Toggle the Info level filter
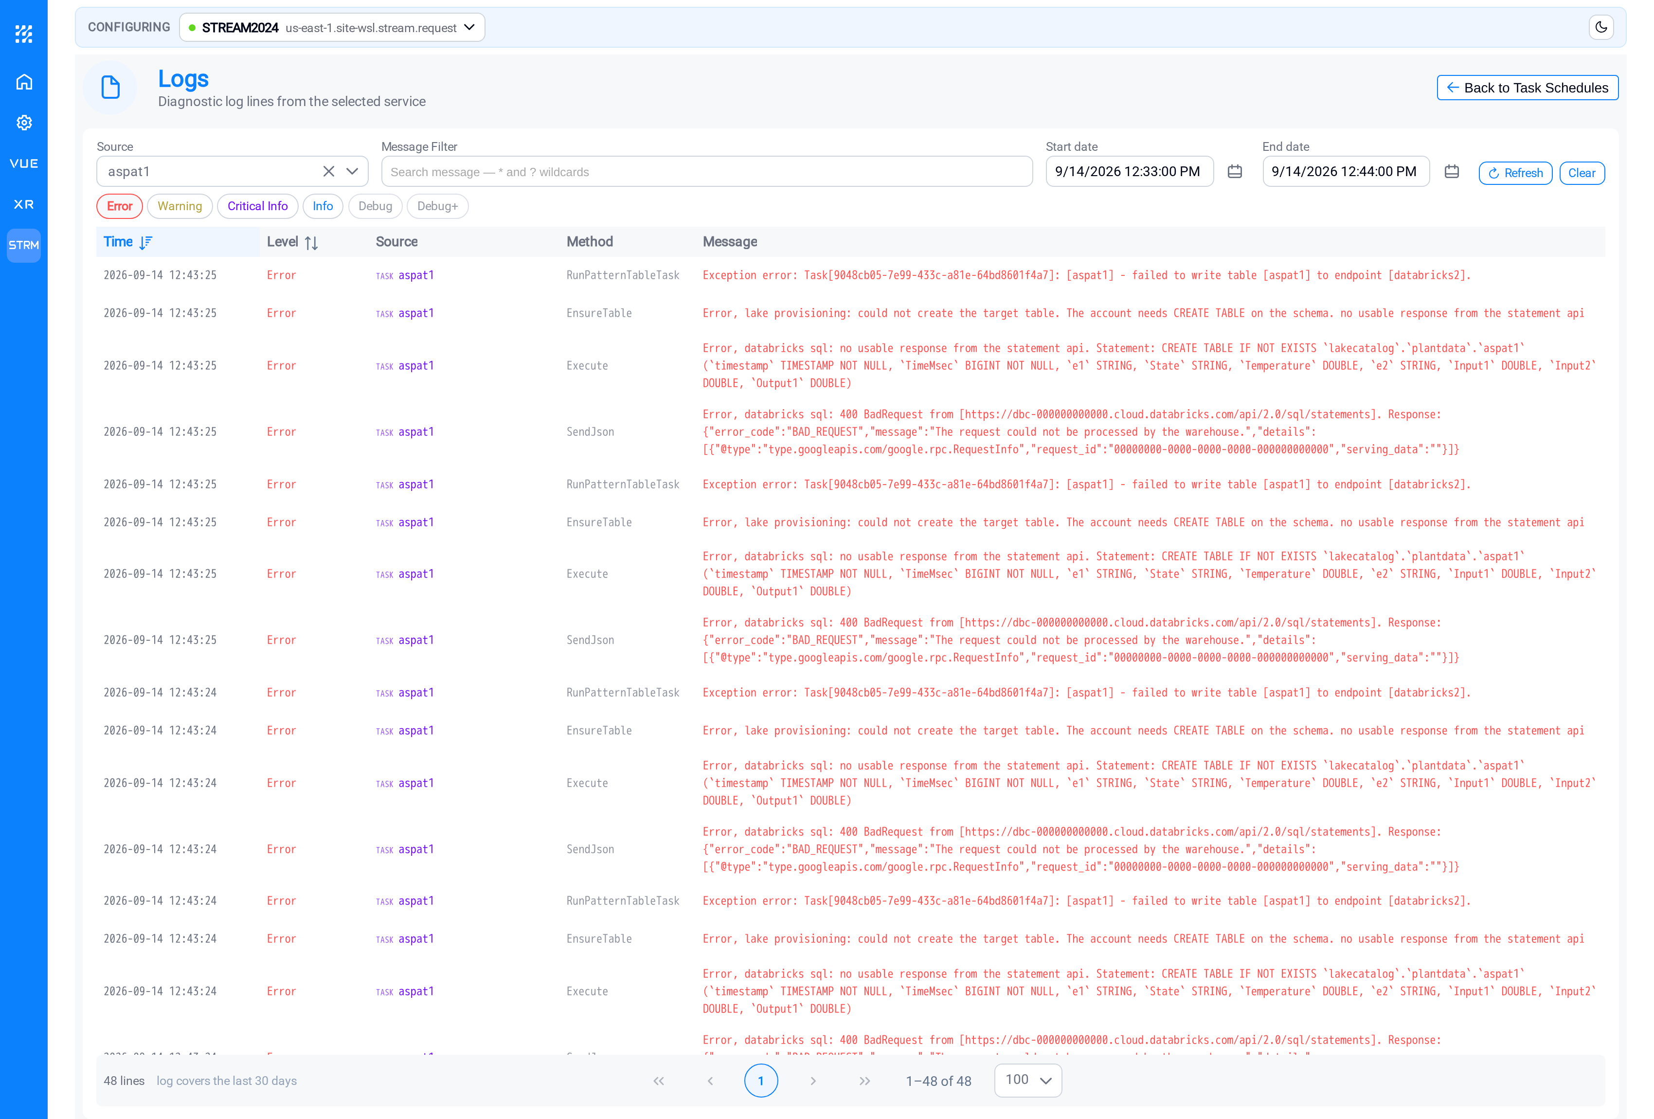The height and width of the screenshot is (1119, 1654). click(323, 206)
